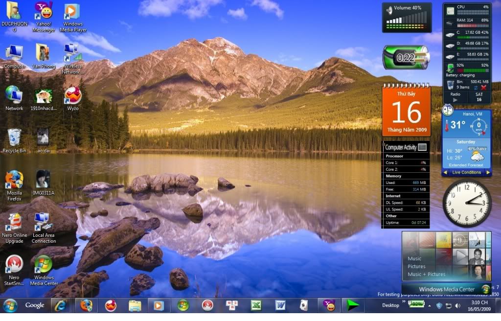This screenshot has width=501, height=321.
Task: Open the Desktop toolbar label
Action: (x=390, y=305)
